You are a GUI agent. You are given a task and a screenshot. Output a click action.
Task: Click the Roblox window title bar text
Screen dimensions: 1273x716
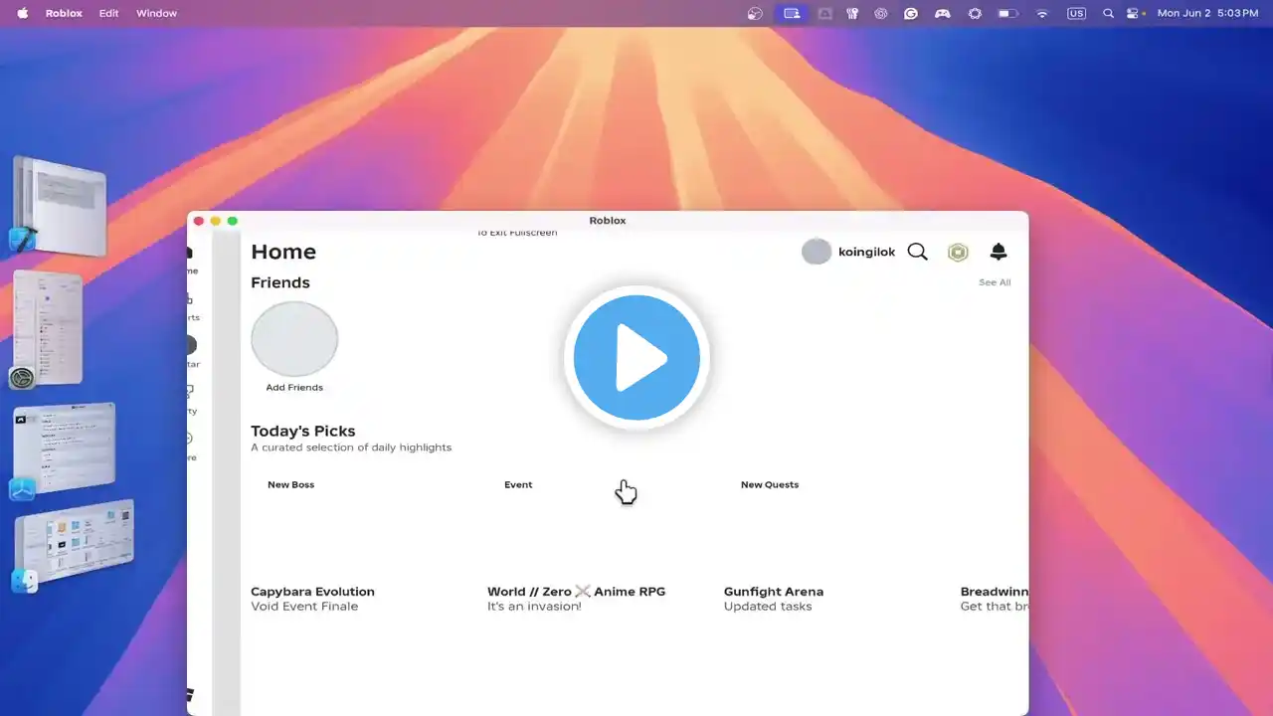(x=608, y=221)
